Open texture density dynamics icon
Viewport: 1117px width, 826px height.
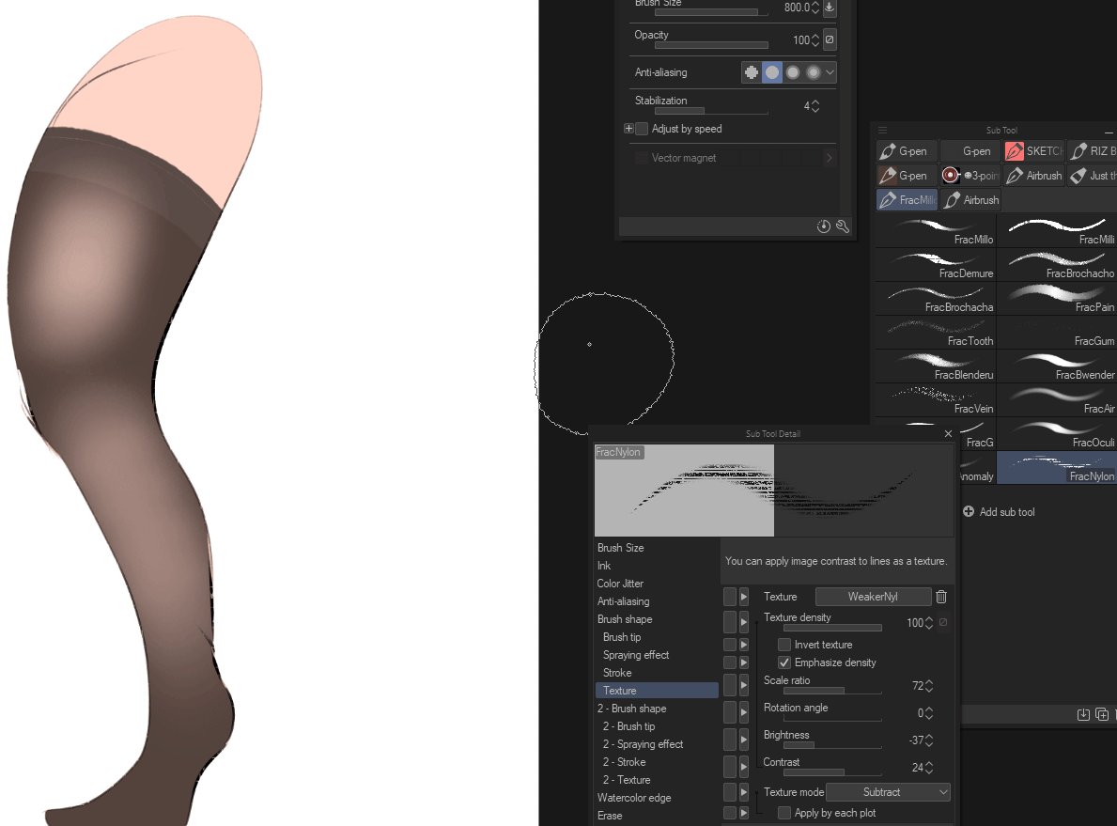[943, 622]
